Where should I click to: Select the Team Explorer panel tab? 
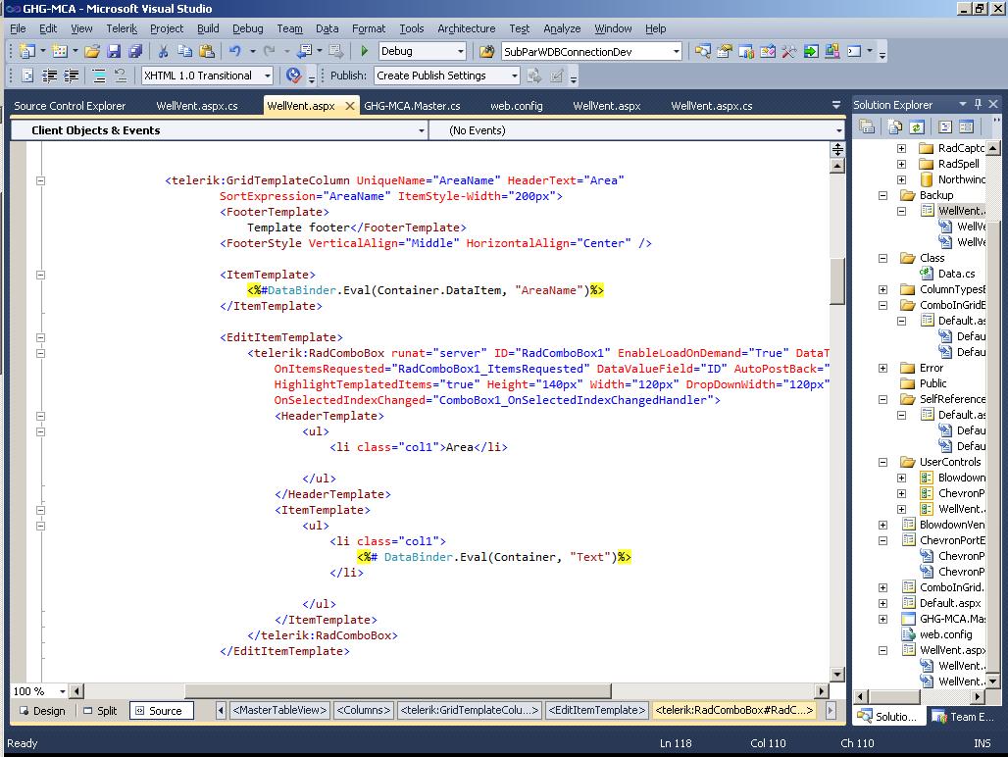coord(963,717)
